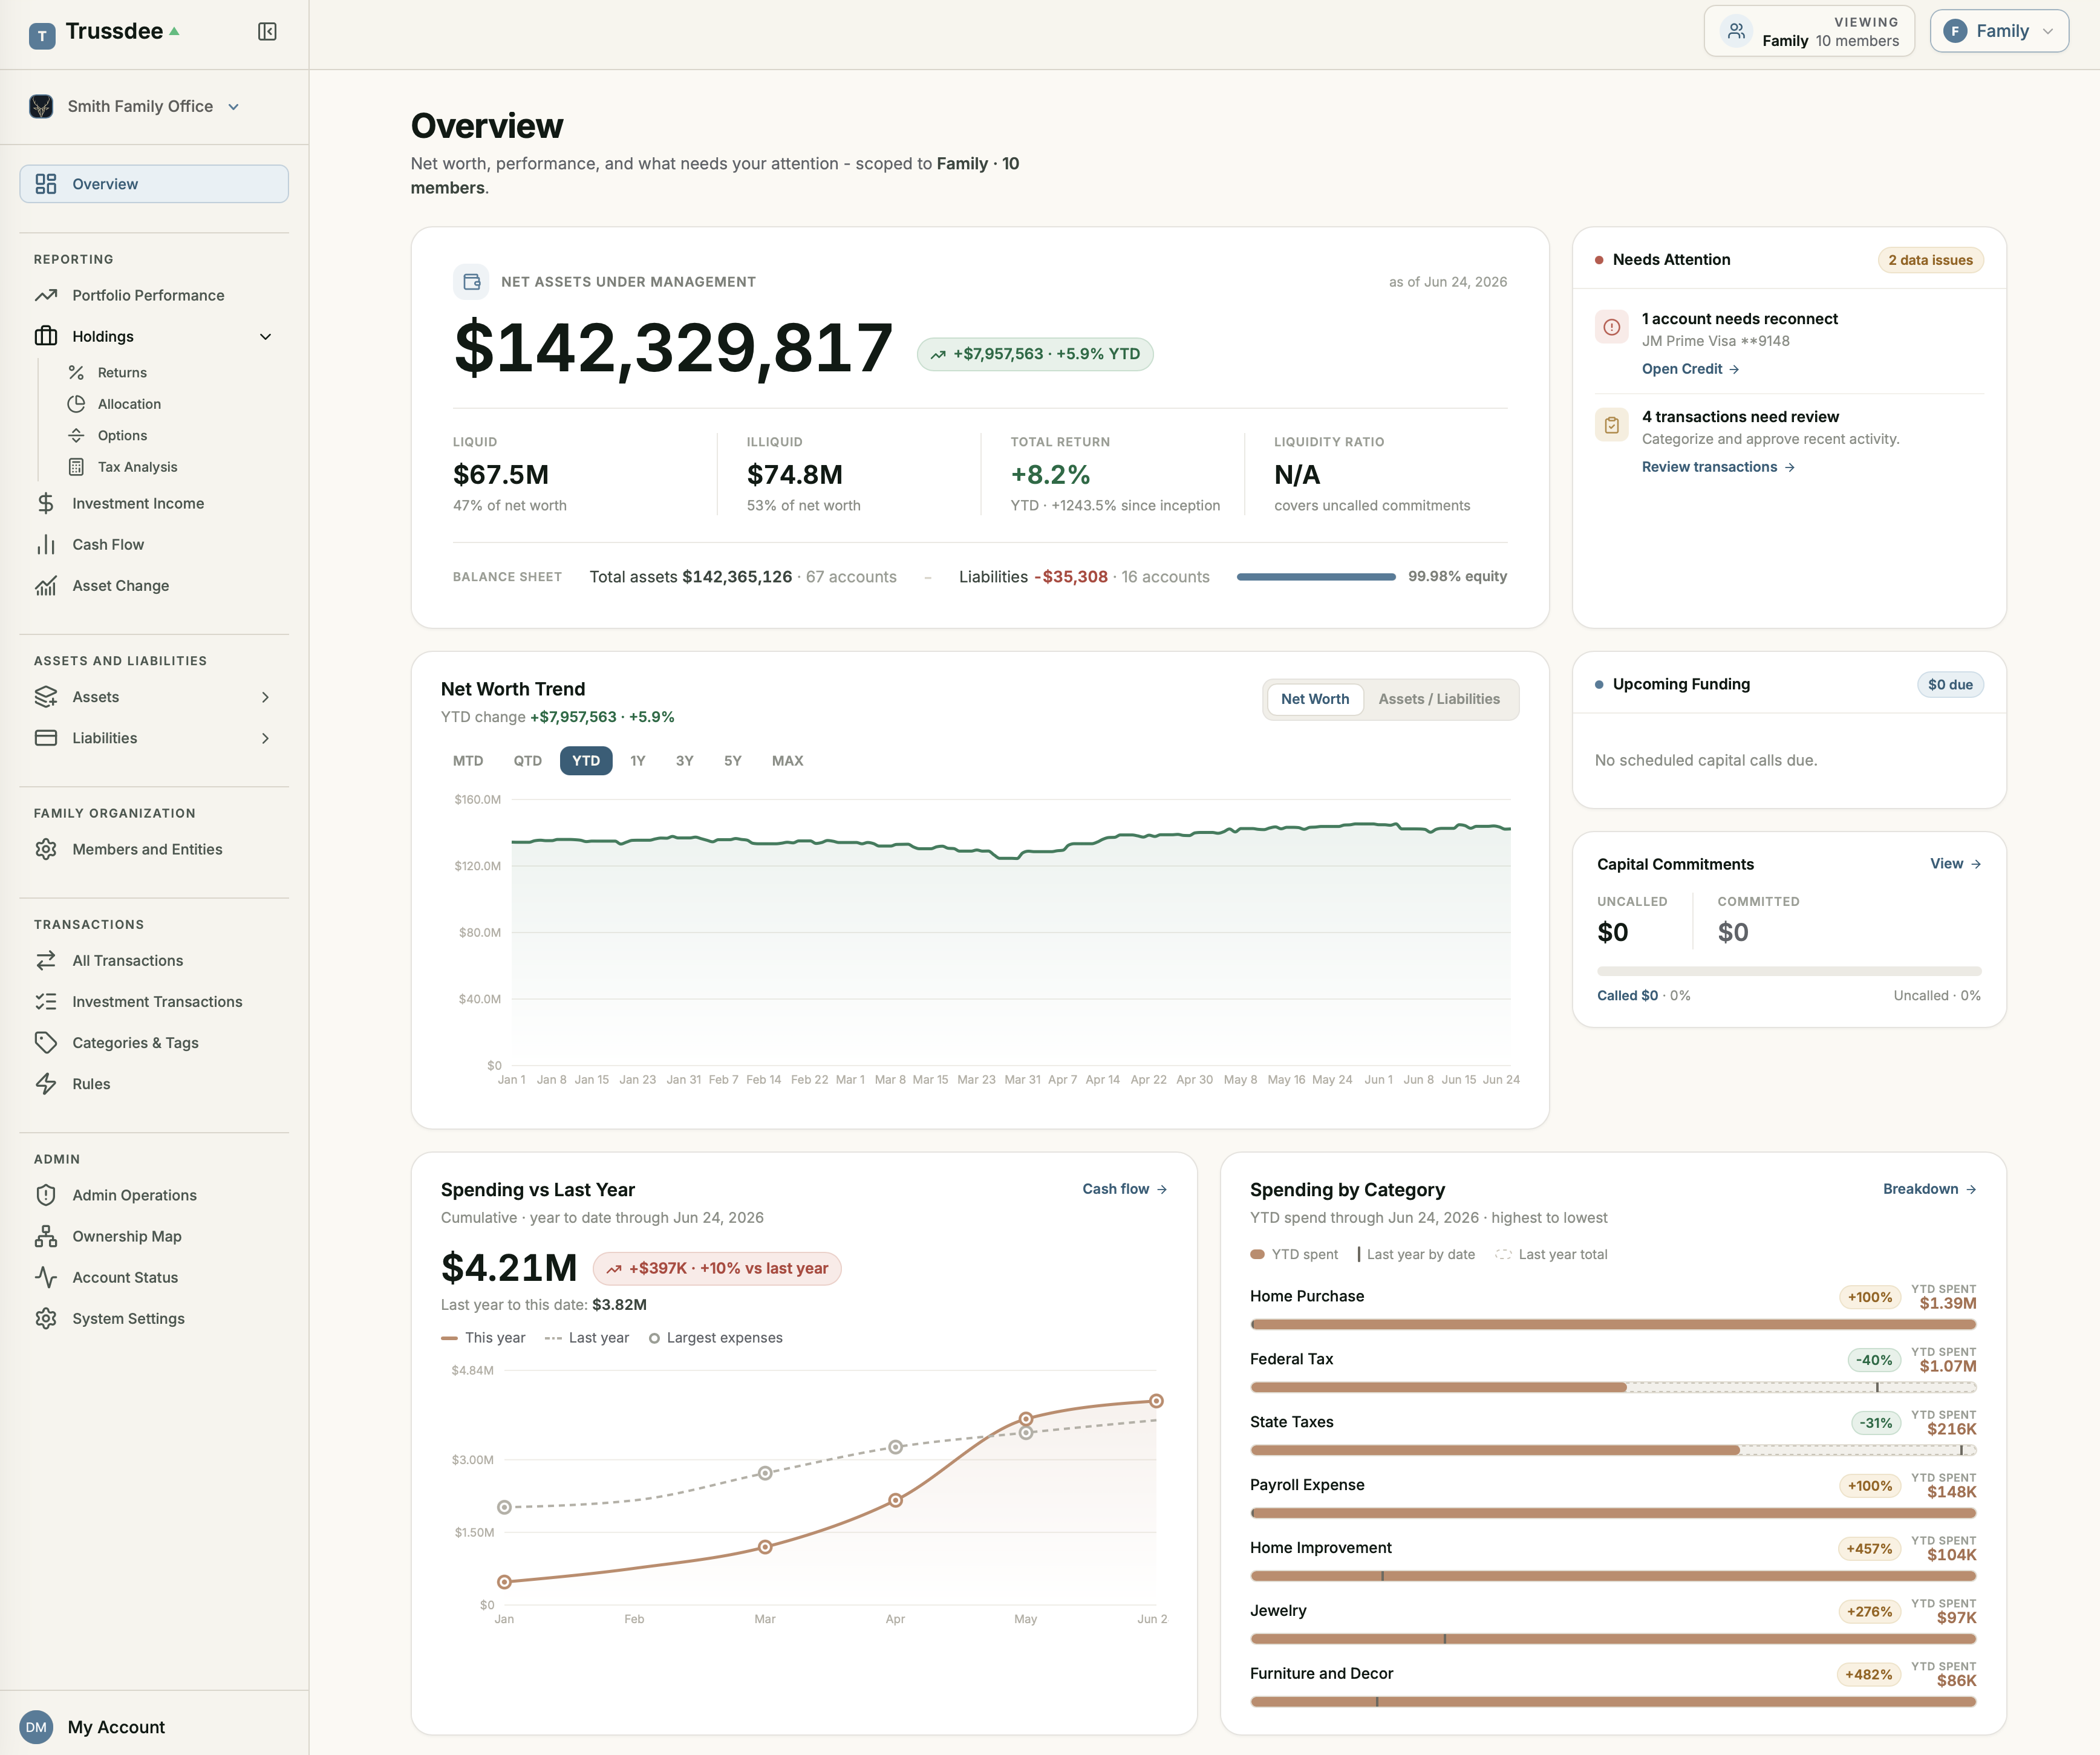Image resolution: width=2100 pixels, height=1755 pixels.
Task: Click the reconnect alert icon
Action: (1612, 327)
